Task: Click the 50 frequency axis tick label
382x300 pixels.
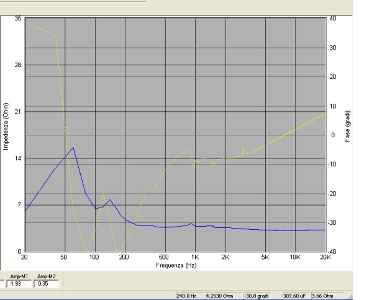Action: 63,257
